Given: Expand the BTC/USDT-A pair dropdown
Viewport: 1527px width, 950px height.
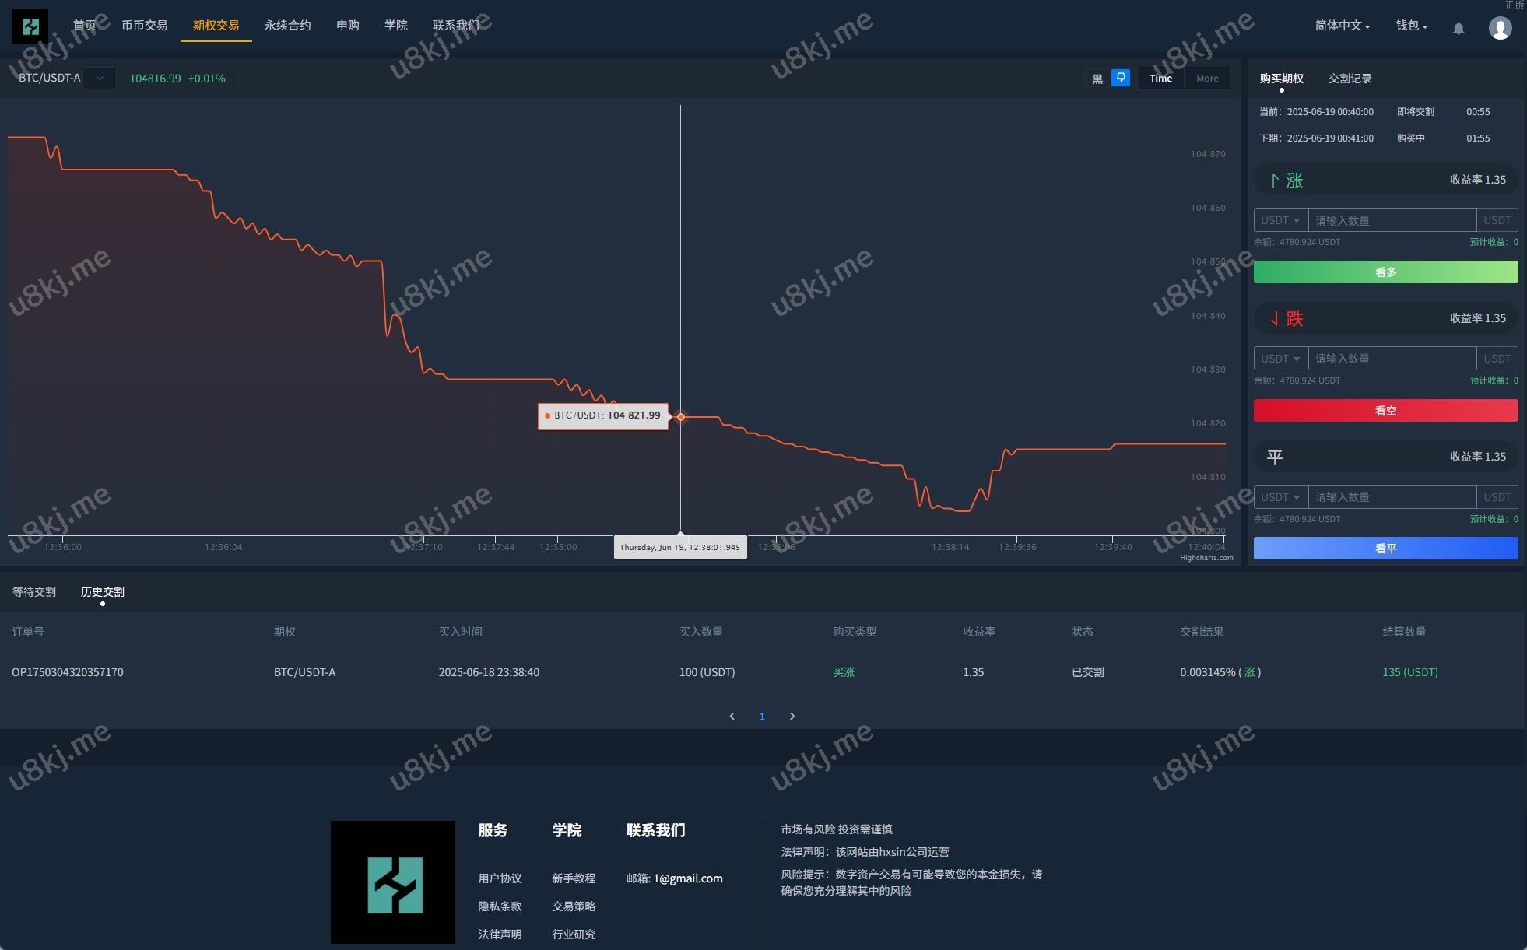Looking at the screenshot, I should tap(100, 79).
